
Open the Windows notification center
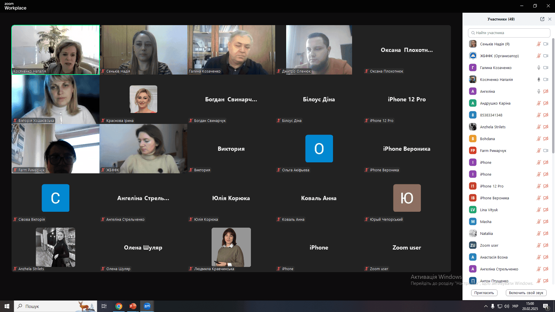point(546,306)
